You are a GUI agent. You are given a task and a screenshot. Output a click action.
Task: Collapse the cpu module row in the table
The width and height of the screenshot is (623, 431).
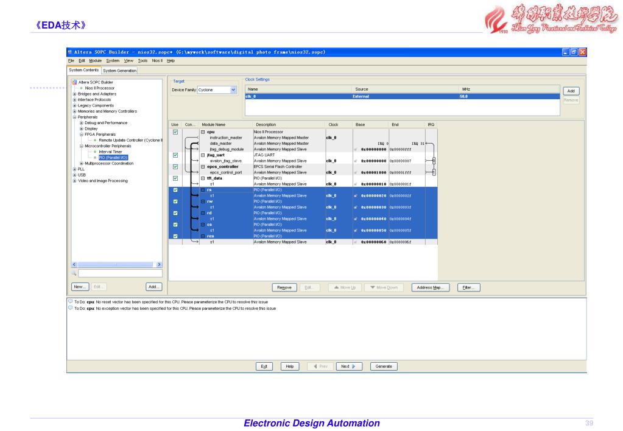click(x=203, y=132)
